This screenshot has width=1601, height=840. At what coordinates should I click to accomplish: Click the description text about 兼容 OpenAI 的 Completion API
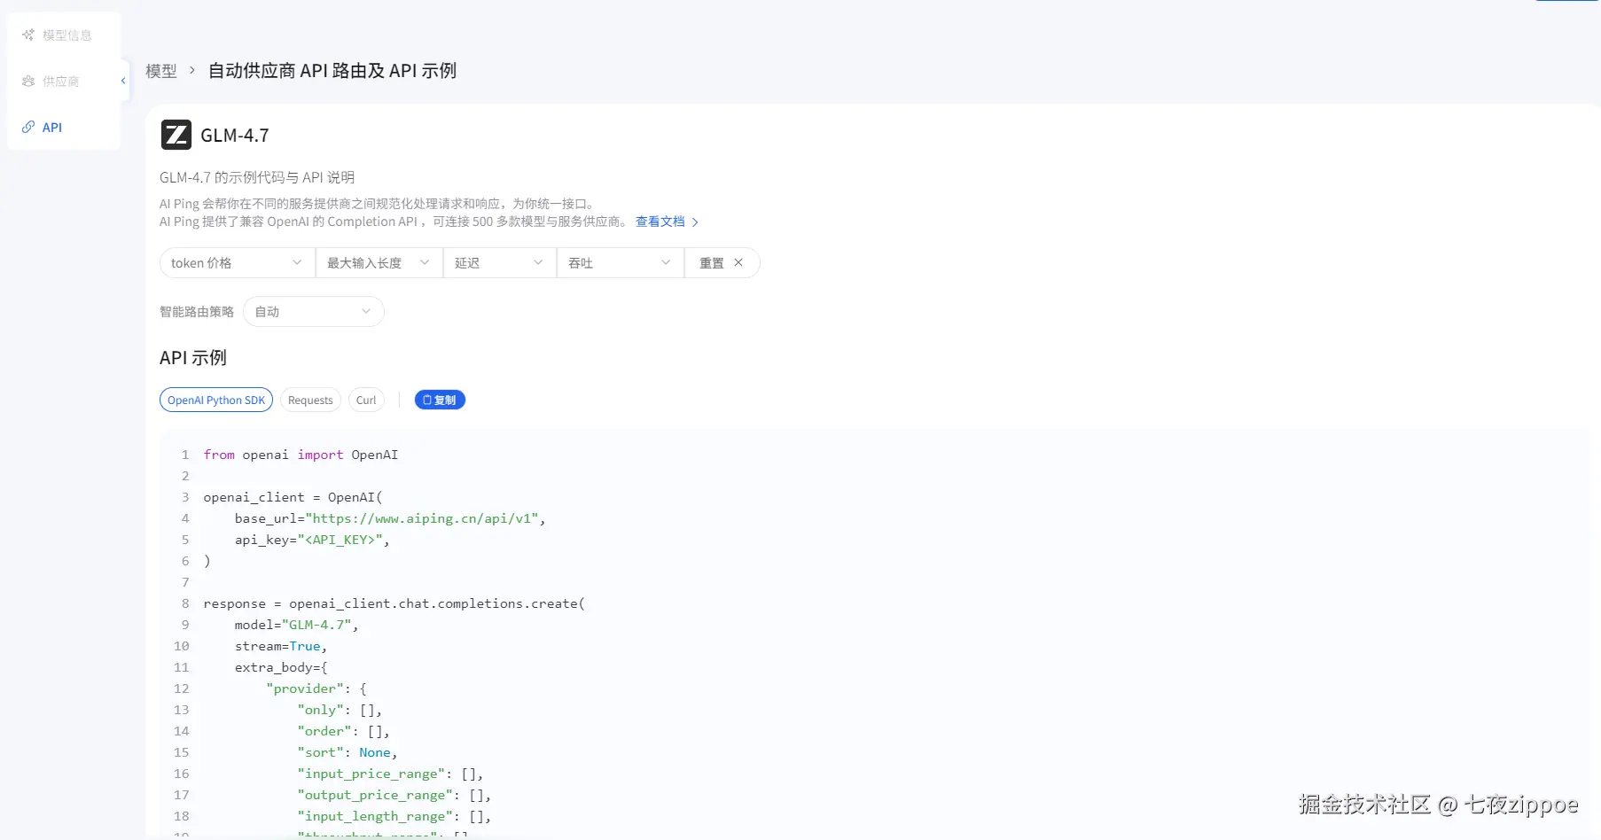point(394,222)
